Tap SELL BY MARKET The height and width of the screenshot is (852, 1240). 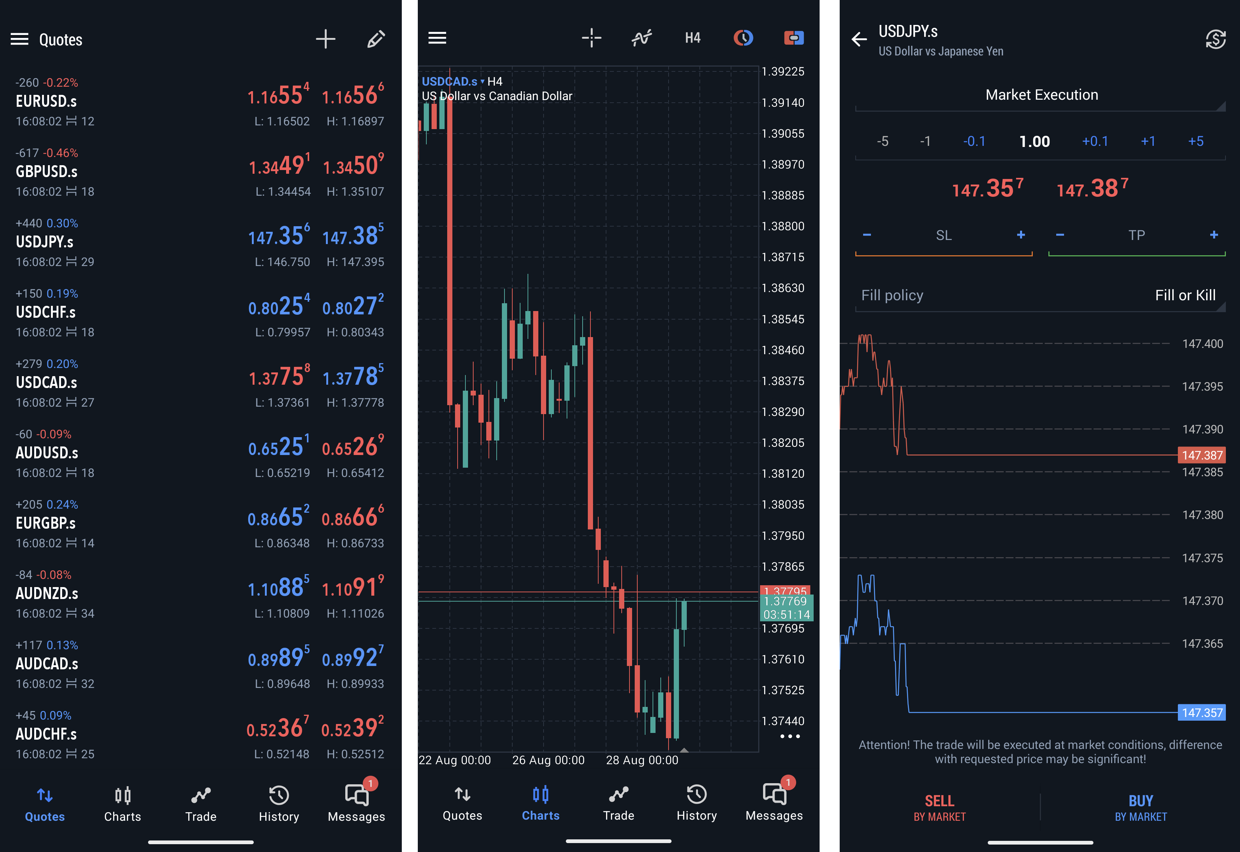[x=939, y=808]
